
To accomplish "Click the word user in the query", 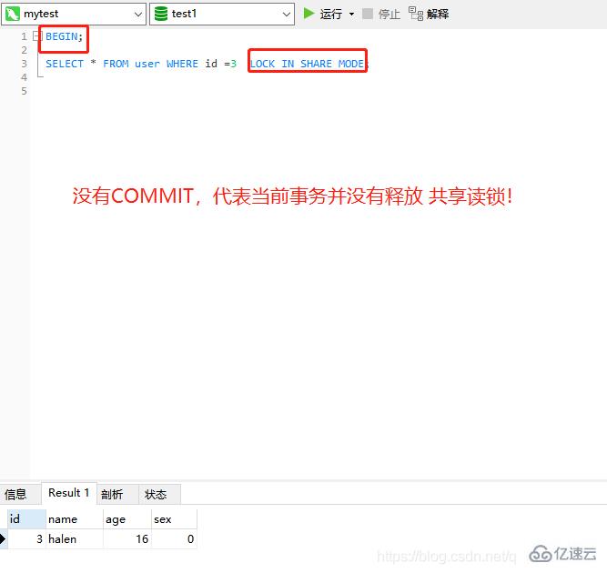I will click(147, 64).
